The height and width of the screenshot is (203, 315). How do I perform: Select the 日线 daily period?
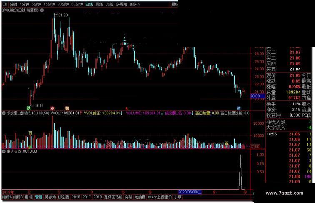[x=89, y=4]
